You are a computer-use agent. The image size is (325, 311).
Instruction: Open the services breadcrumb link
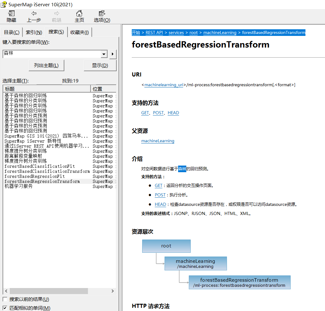pos(176,32)
